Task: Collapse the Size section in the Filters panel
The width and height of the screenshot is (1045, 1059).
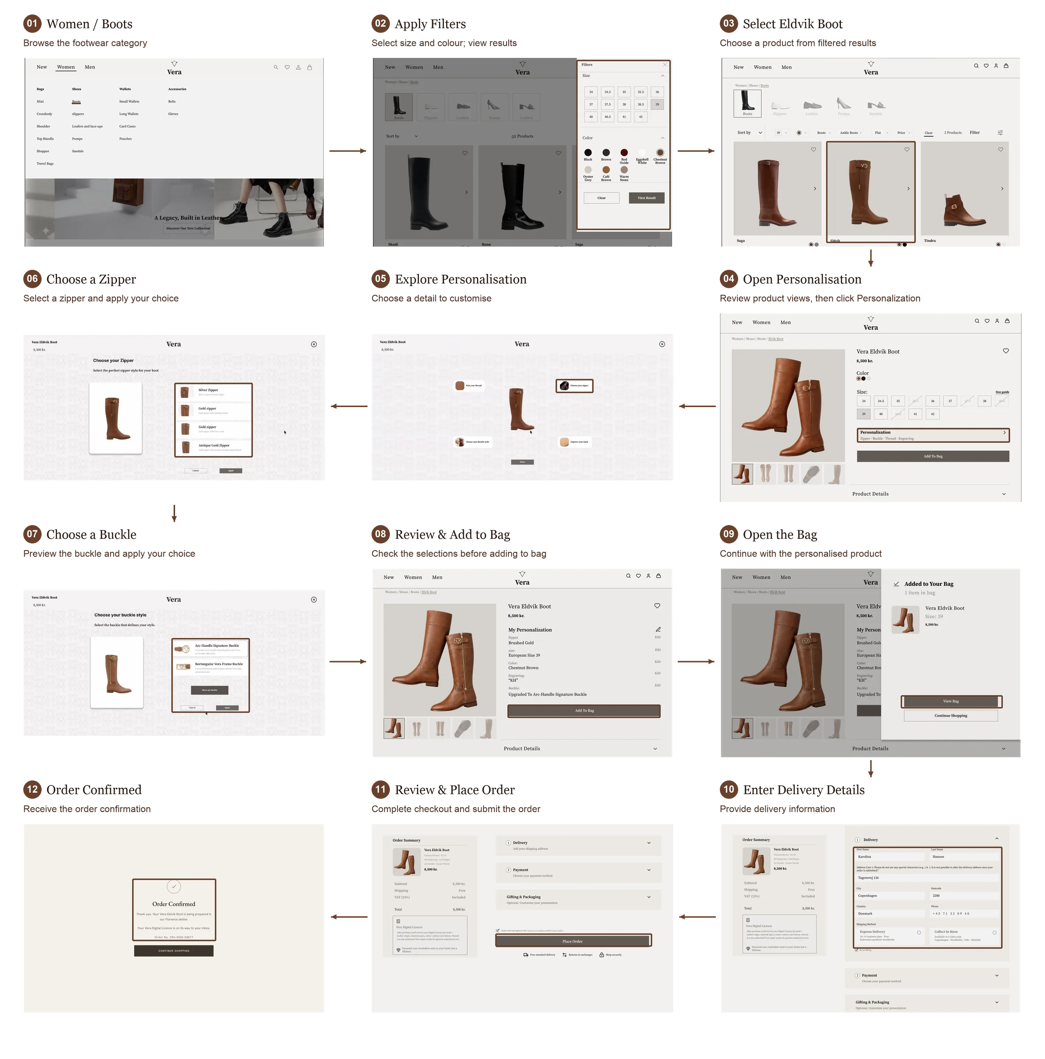Action: pos(662,76)
